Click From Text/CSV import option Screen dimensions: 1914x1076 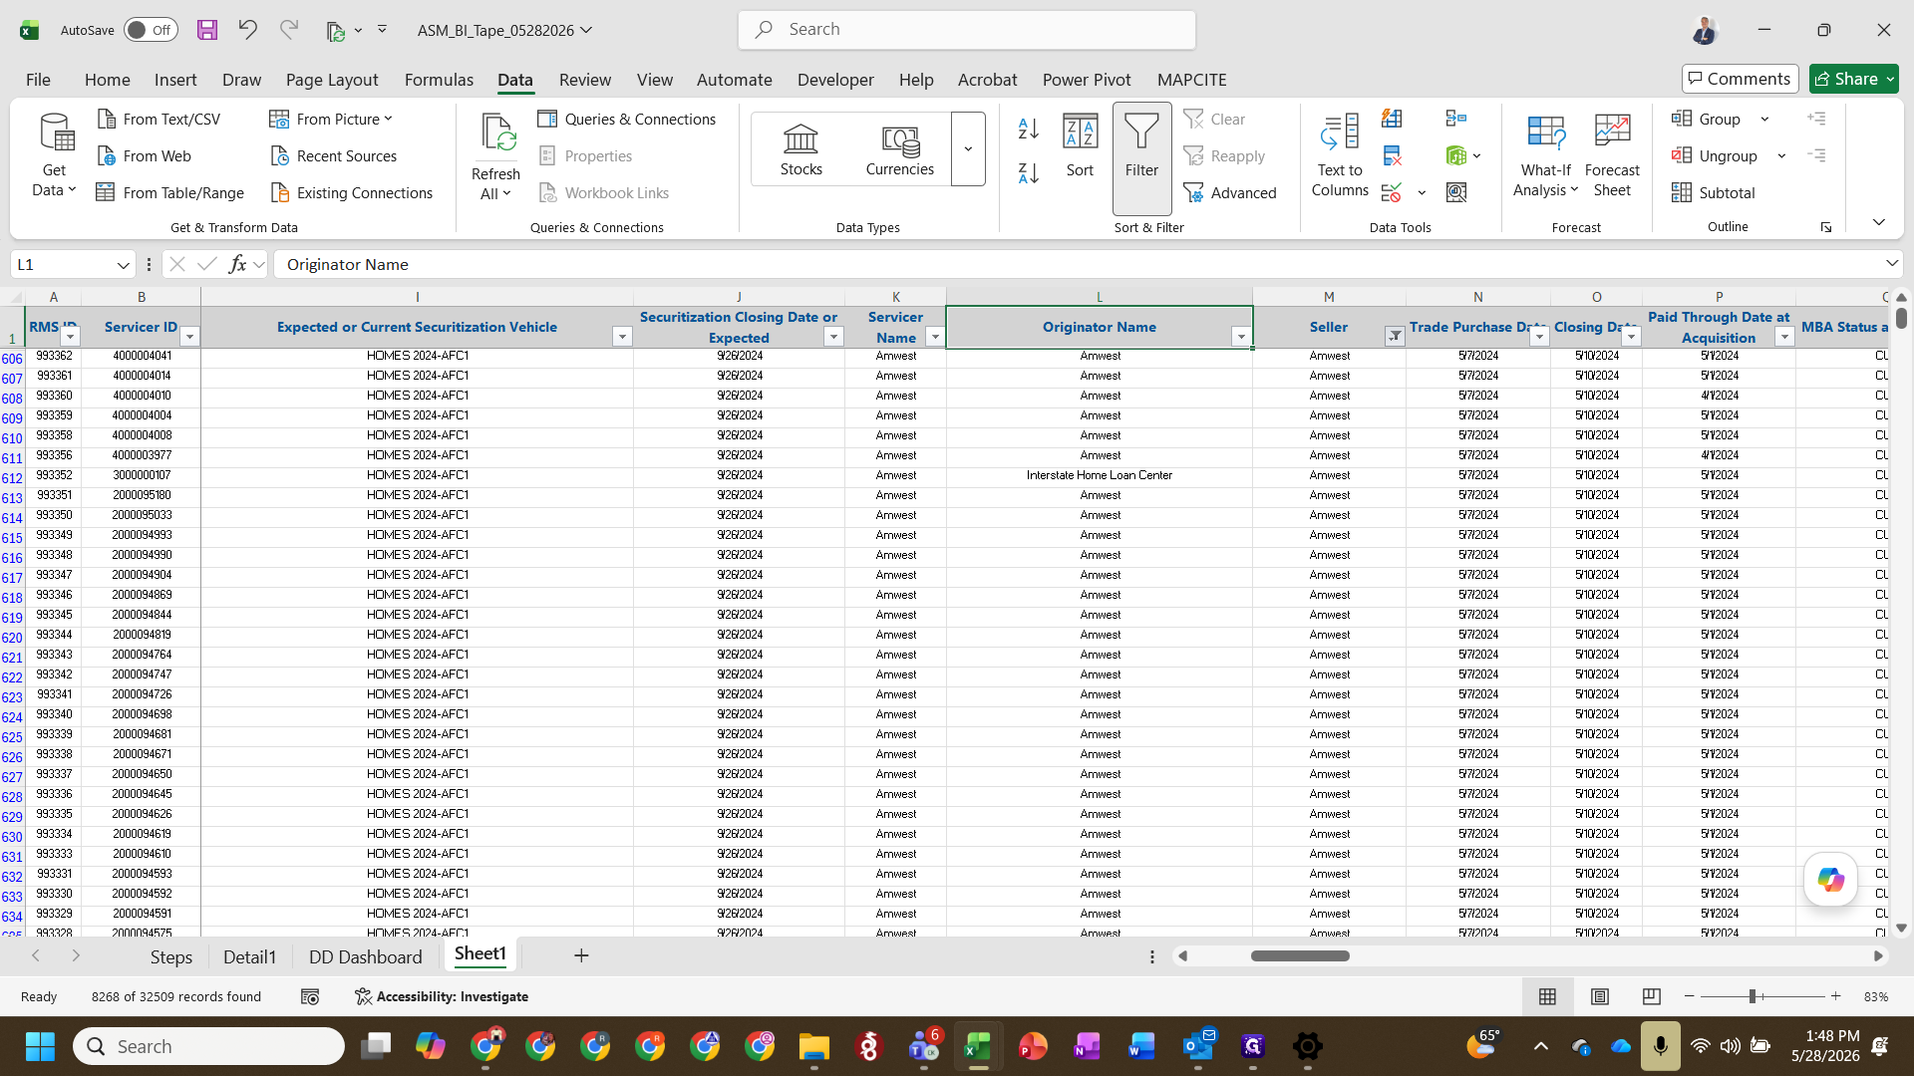159,119
